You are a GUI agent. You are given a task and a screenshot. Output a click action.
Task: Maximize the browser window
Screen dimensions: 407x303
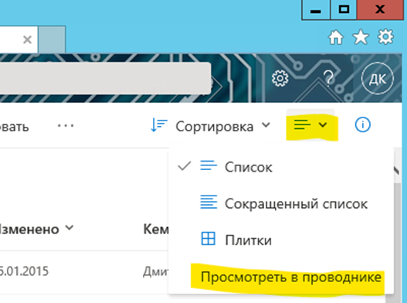tap(344, 10)
